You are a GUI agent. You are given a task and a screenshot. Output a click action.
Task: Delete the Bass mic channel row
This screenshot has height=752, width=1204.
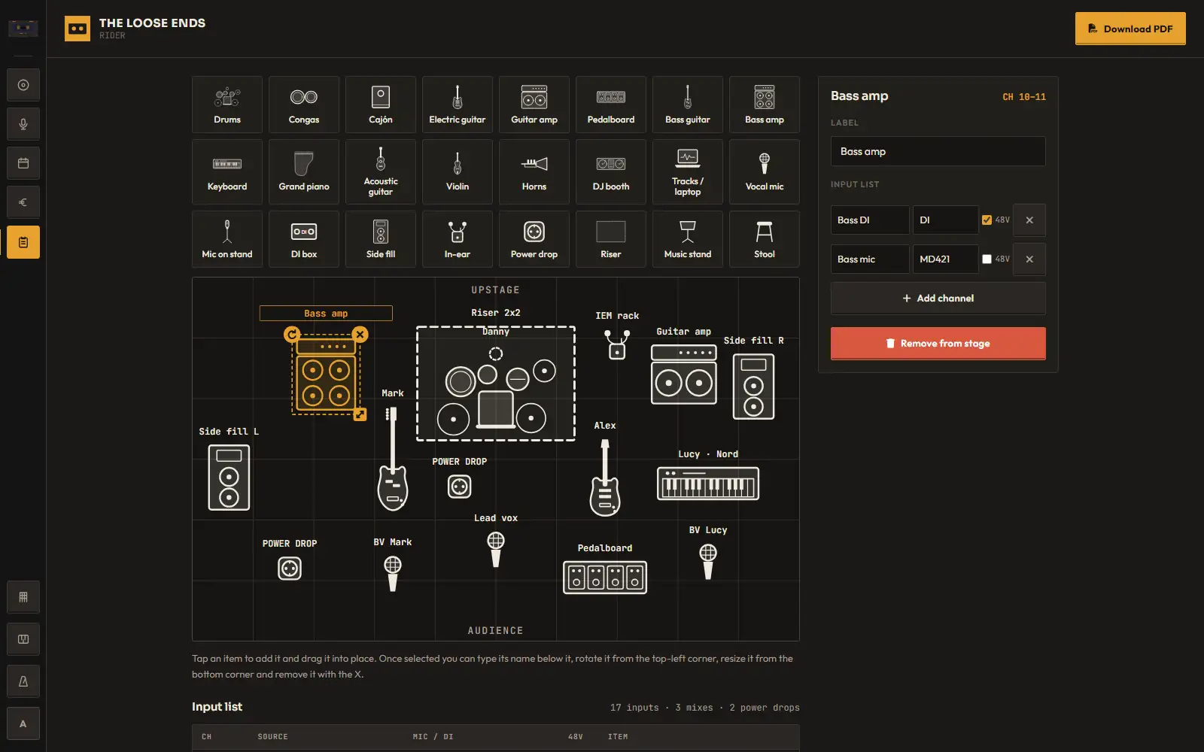point(1029,259)
